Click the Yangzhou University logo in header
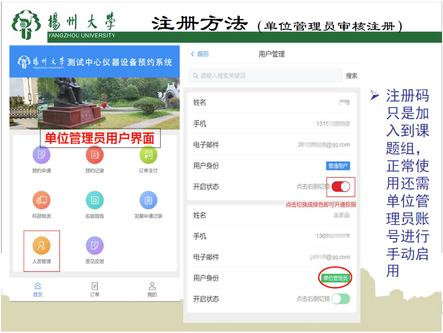This screenshot has height=333, width=443. 64,24
